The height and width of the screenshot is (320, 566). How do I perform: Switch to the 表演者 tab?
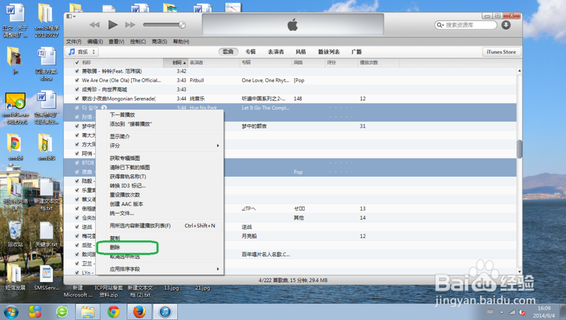point(276,52)
